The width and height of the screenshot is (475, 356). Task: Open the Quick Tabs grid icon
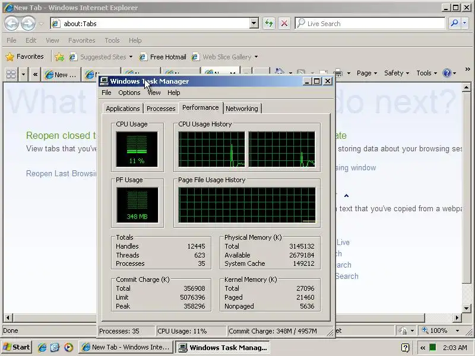[11, 74]
